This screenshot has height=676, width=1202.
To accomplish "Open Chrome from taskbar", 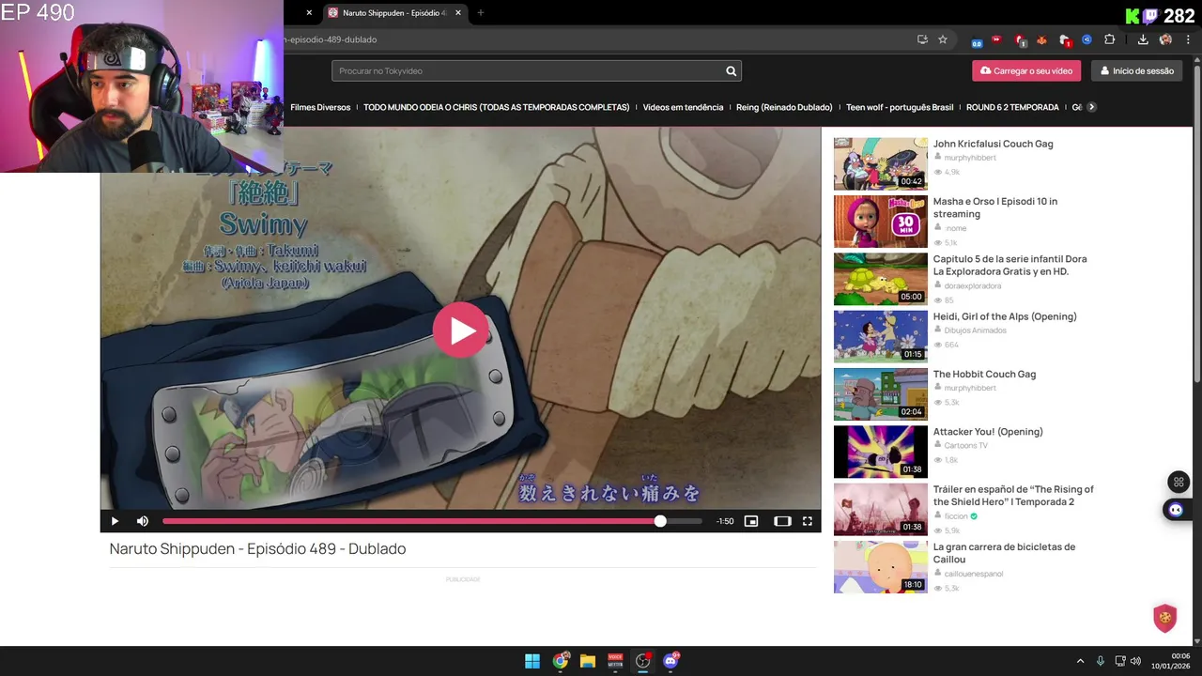I will click(x=561, y=661).
